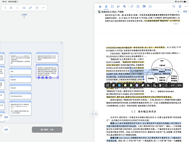
Task: Open the 线性结构 card dots menu
Action: [x=12, y=77]
